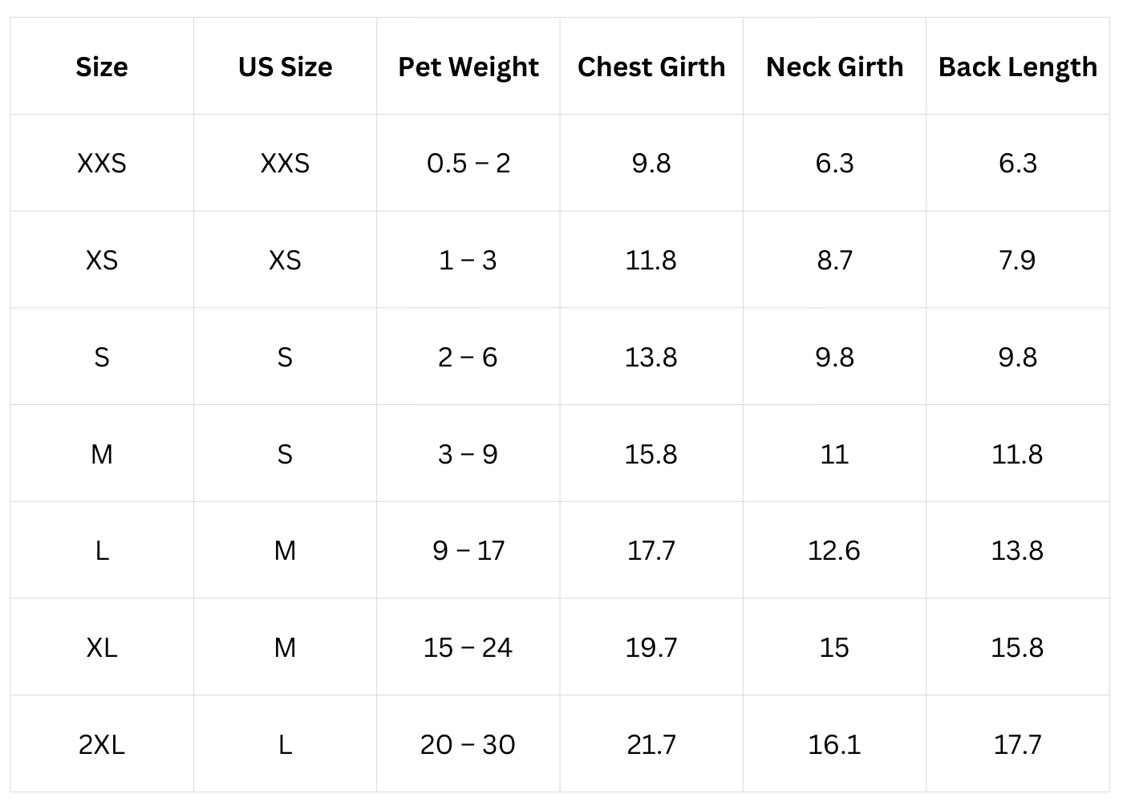Select neck girth value 8.7
Viewport: 1123px width, 802px height.
tap(834, 261)
